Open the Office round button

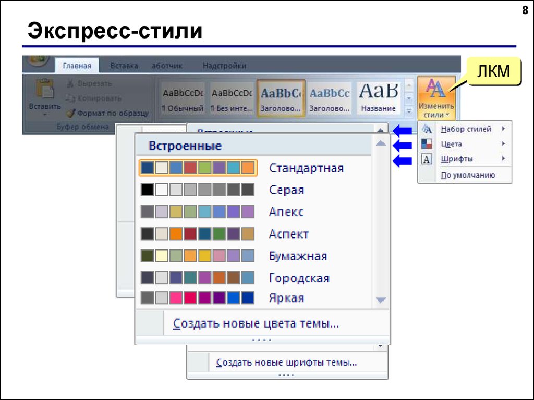click(39, 60)
